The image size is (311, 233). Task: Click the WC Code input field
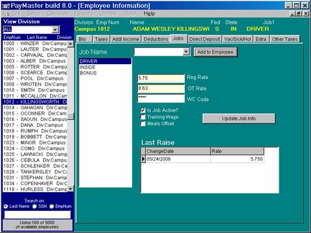tap(161, 98)
